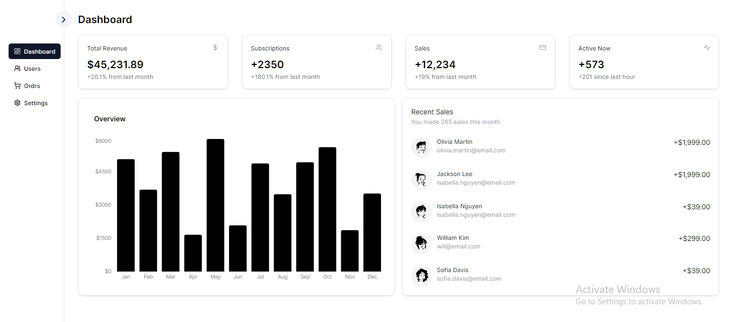This screenshot has height=322, width=733.
Task: Select Jackson Lee's avatar
Action: (x=421, y=179)
